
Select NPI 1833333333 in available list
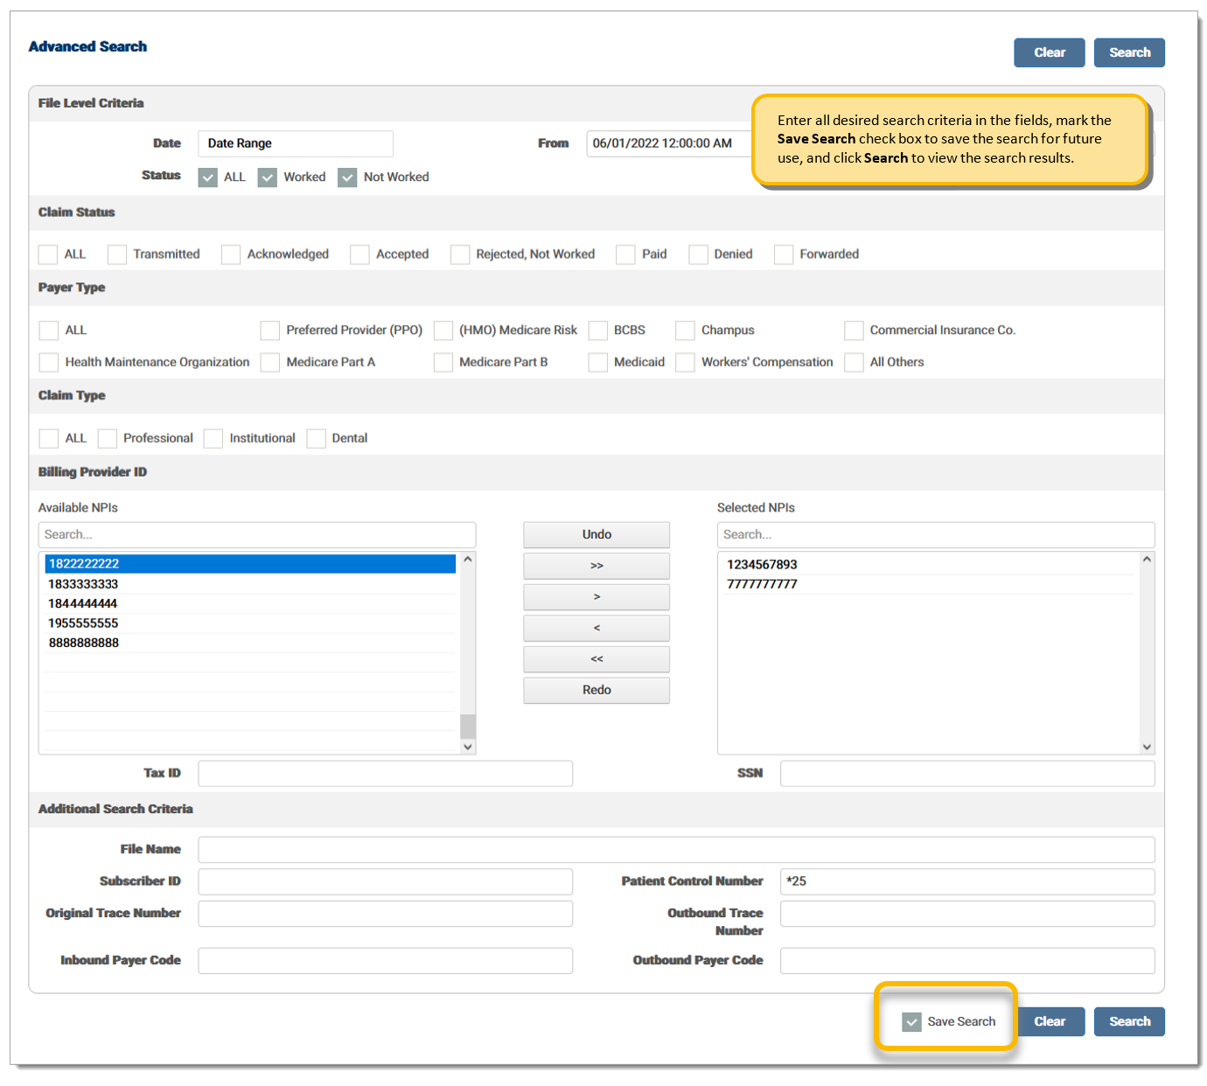coord(250,584)
